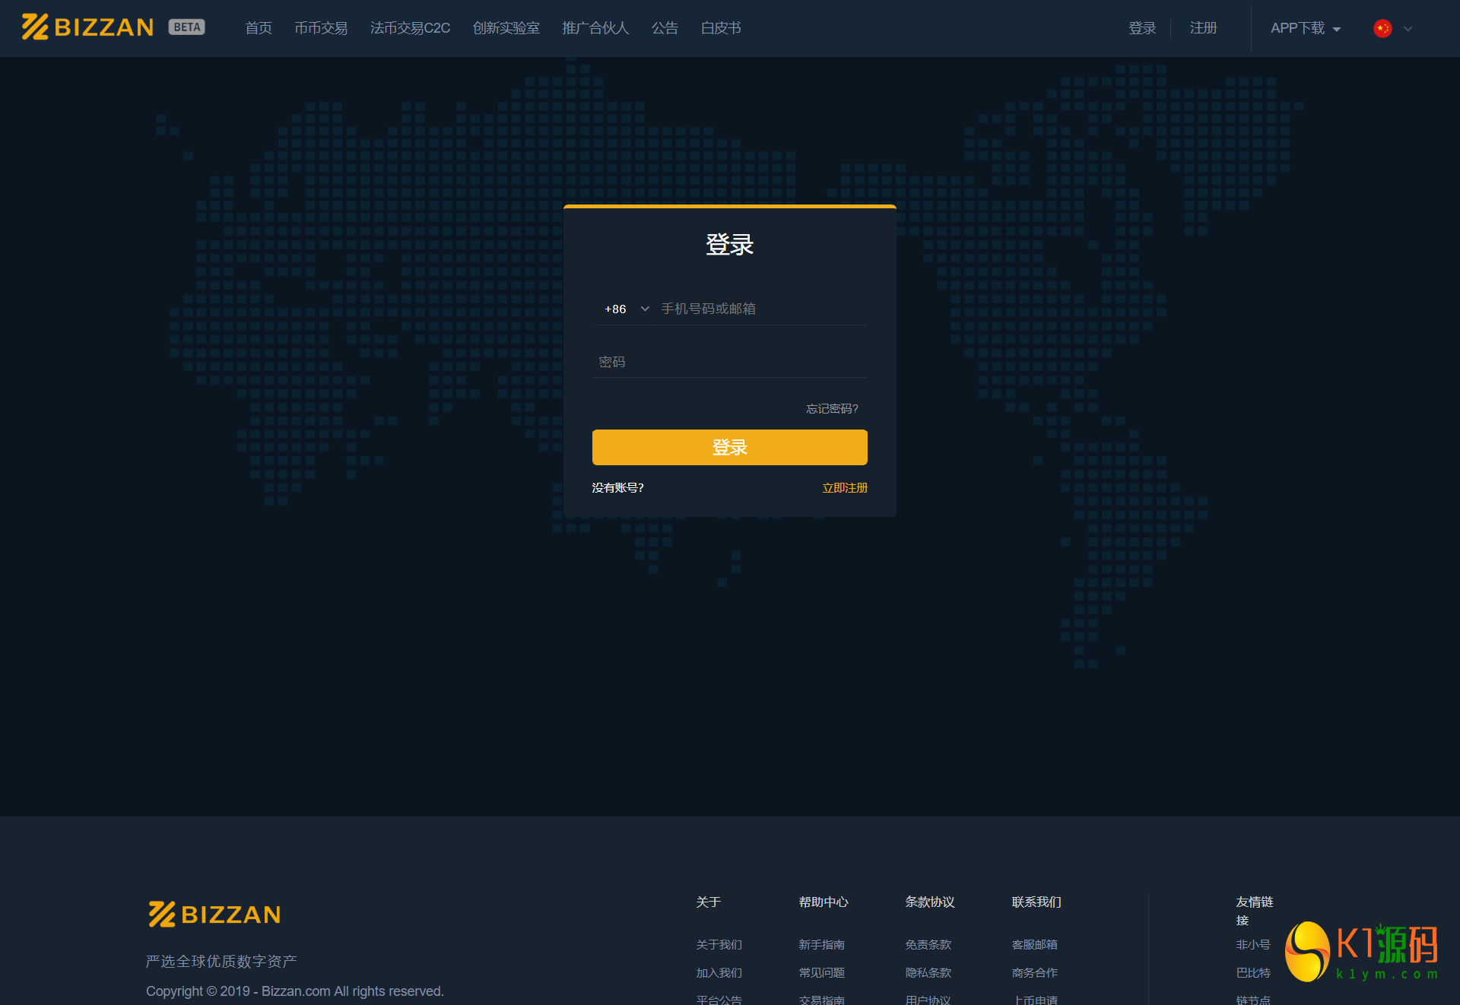Expand the language selector chevron

pos(1408,29)
